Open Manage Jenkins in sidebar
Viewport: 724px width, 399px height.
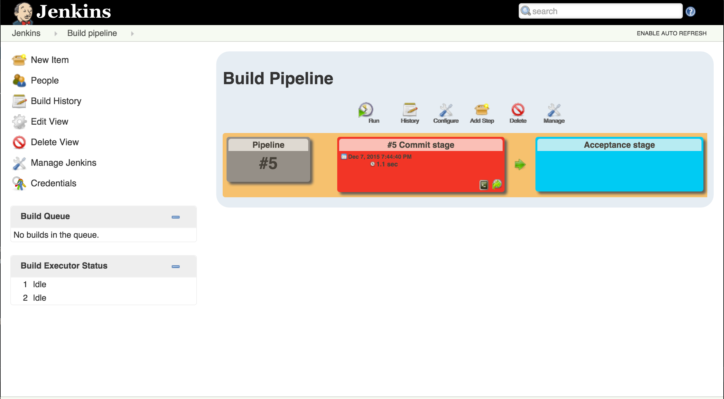pyautogui.click(x=64, y=163)
